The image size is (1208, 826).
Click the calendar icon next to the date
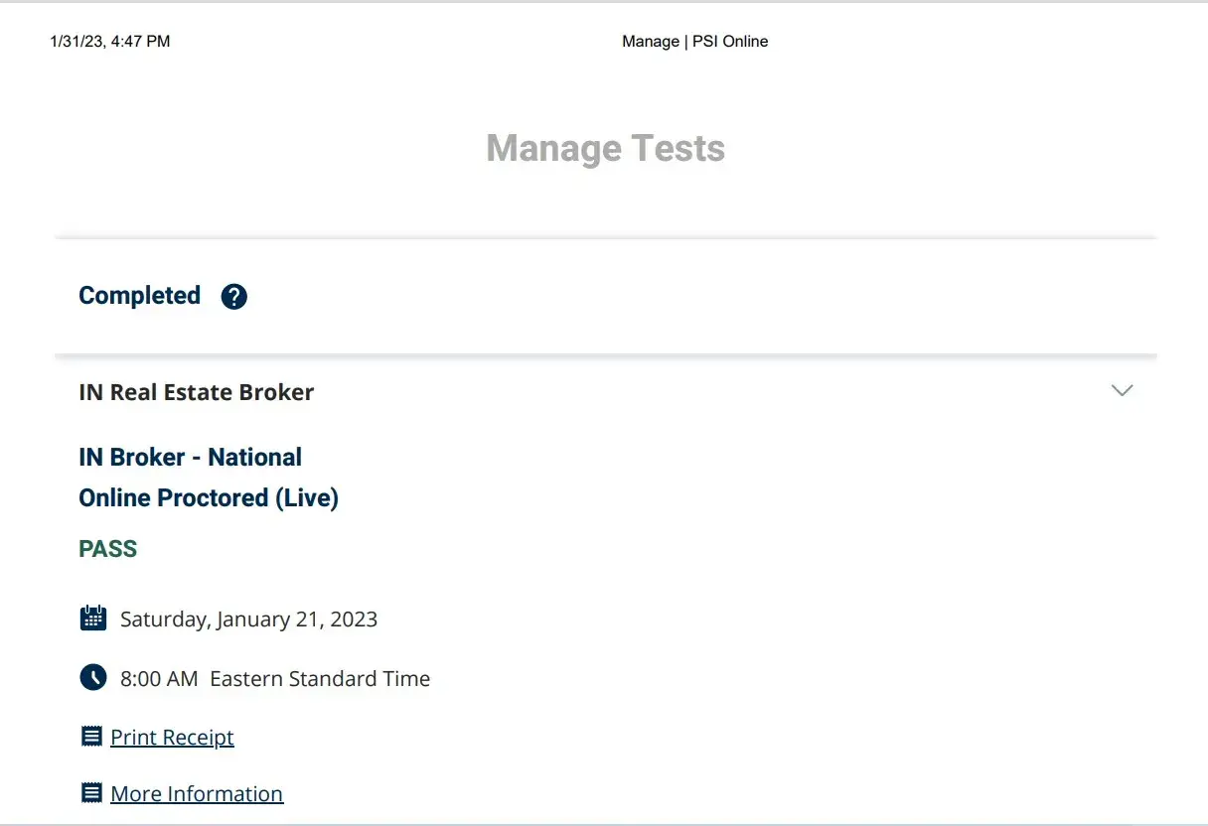click(92, 619)
